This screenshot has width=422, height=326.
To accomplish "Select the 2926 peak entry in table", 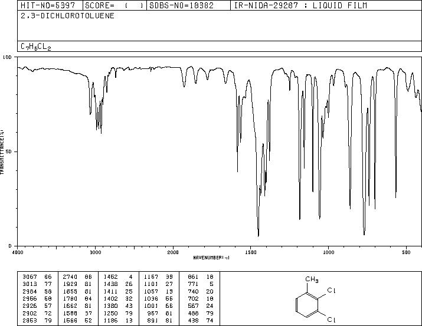I will [37, 306].
